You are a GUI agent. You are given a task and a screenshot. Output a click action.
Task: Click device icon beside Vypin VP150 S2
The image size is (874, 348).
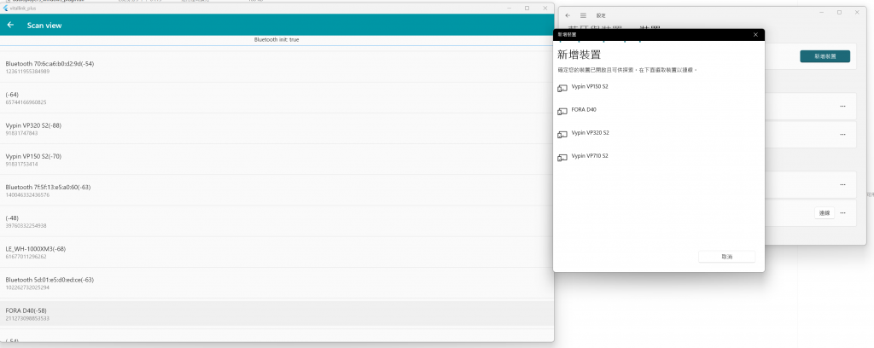click(x=562, y=88)
